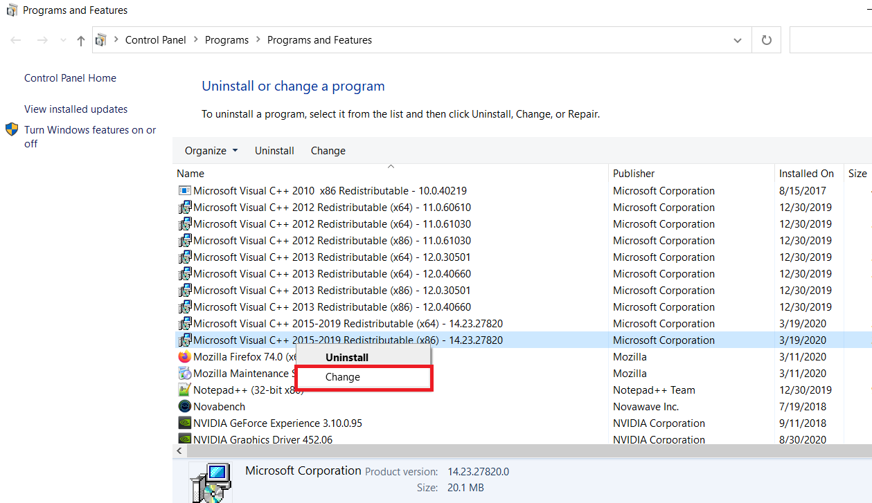
Task: Click Programs and Features in the breadcrumb
Action: [319, 40]
